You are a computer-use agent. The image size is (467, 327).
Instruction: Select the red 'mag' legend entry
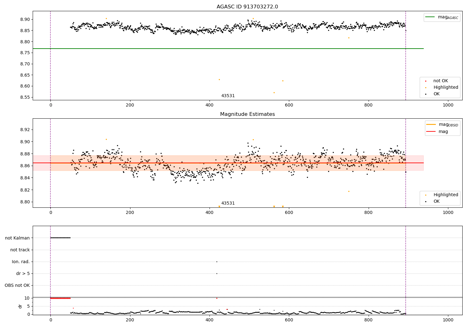(x=437, y=131)
